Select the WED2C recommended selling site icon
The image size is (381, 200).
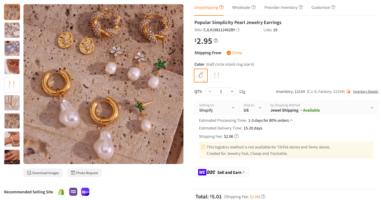(85, 192)
